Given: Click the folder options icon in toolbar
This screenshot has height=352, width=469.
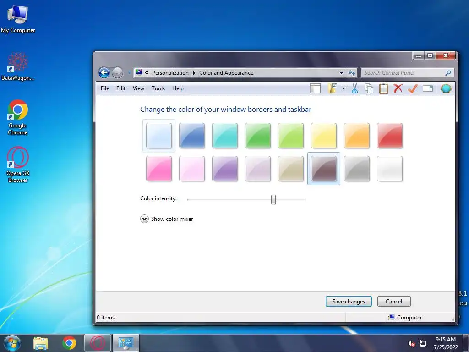Looking at the screenshot, I should [x=333, y=88].
